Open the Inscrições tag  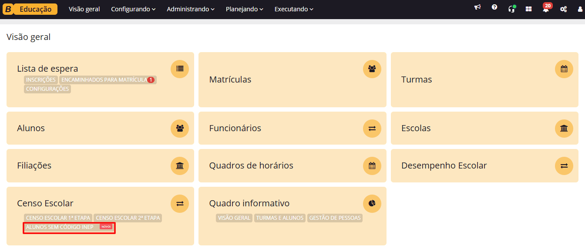(41, 80)
